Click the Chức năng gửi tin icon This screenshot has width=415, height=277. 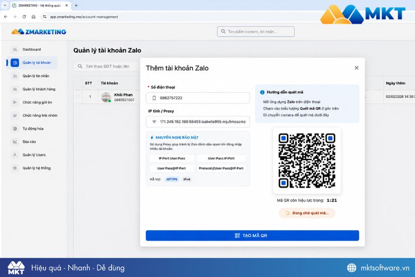coord(15,102)
